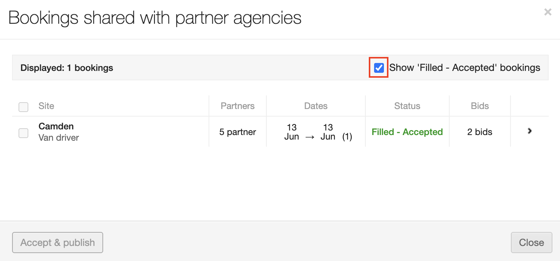Screen dimensions: 560x261
Task: Click the Displayed: 1 bookings text
Action: click(x=67, y=68)
